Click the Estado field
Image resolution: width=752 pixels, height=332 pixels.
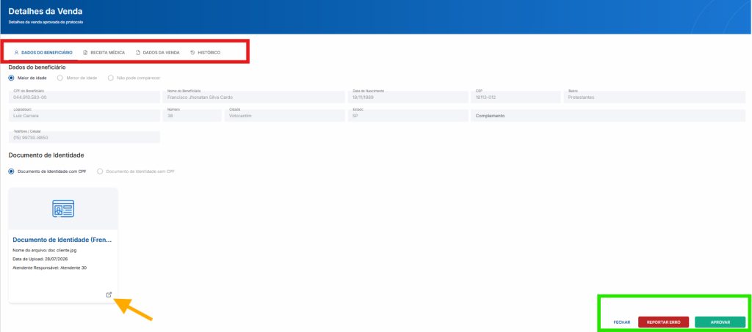point(408,116)
